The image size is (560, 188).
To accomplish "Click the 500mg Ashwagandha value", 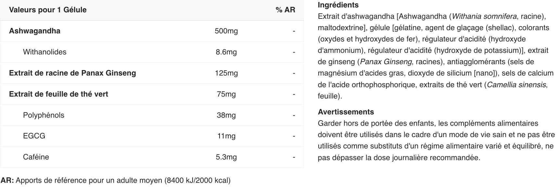I will [226, 31].
